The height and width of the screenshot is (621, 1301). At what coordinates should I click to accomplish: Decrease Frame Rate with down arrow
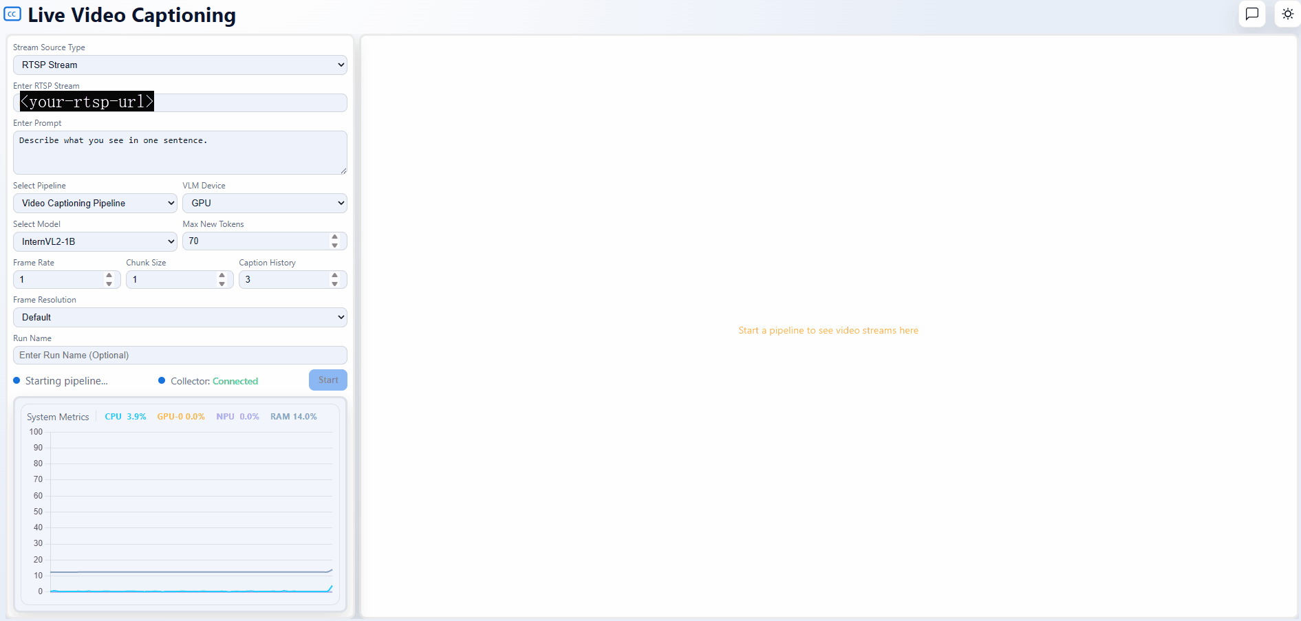109,283
